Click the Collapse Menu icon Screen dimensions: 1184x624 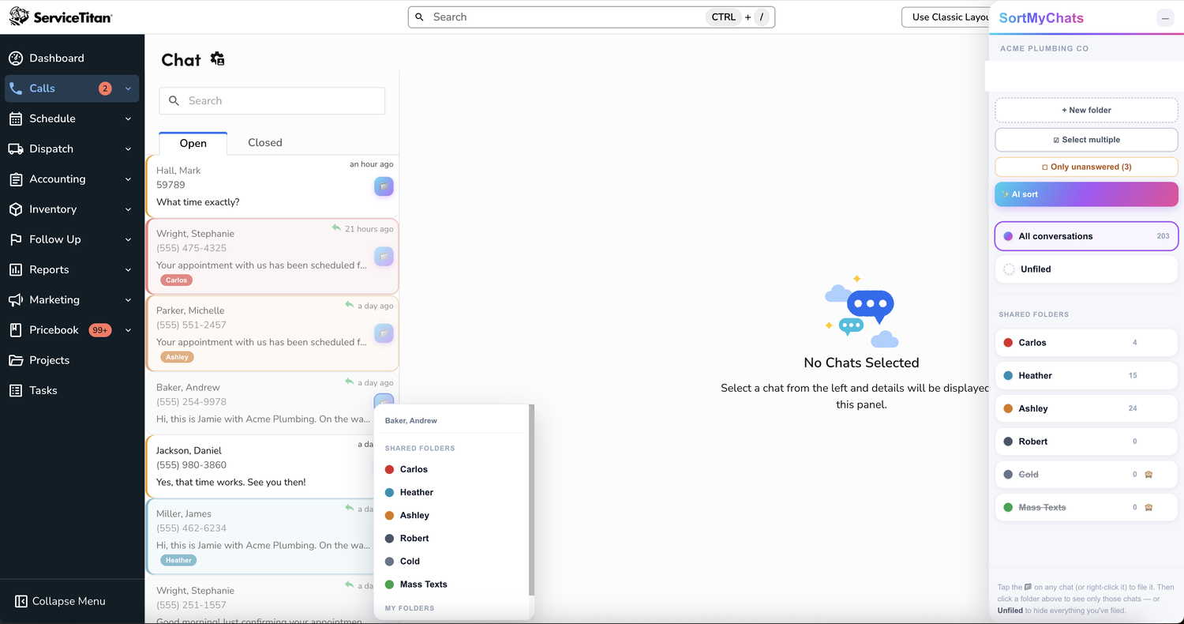pyautogui.click(x=21, y=601)
